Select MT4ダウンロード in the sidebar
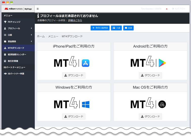 click(18, 48)
